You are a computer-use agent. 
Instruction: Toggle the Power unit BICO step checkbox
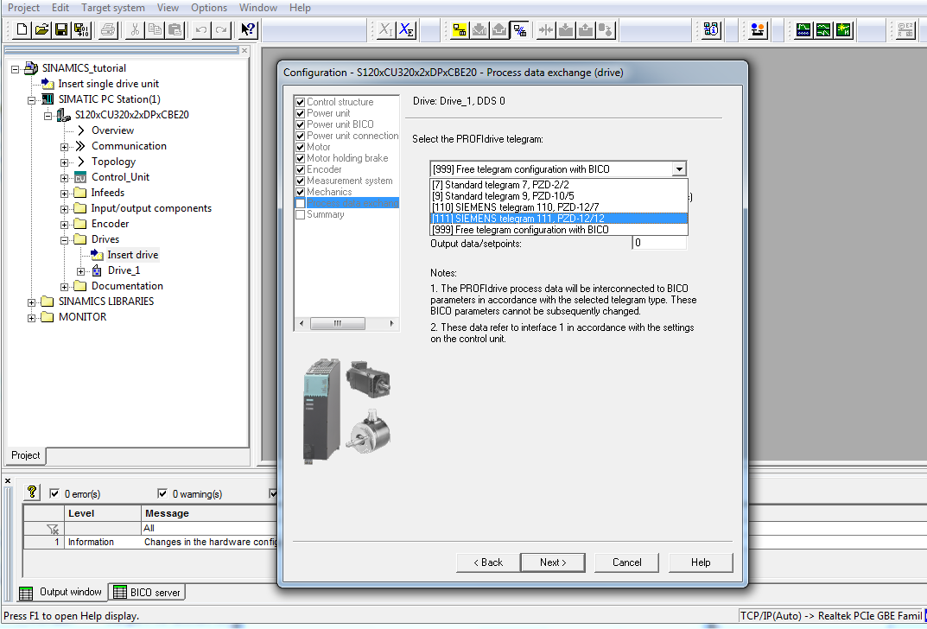[x=301, y=124]
